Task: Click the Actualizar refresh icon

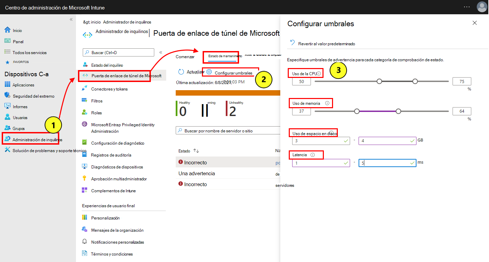Action: (182, 72)
